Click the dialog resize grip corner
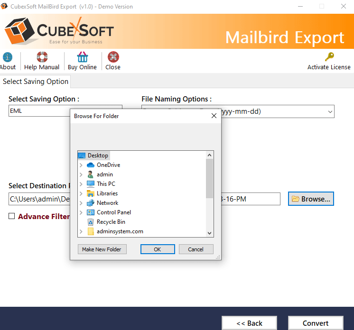This screenshot has height=330, width=354. point(218,257)
